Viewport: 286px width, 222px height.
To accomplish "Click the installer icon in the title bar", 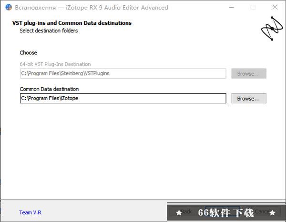I will click(x=9, y=7).
